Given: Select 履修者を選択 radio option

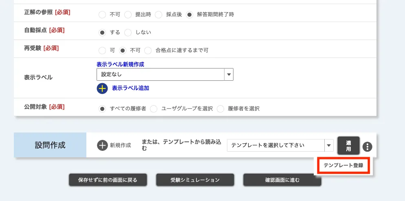Looking at the screenshot, I should (220, 109).
